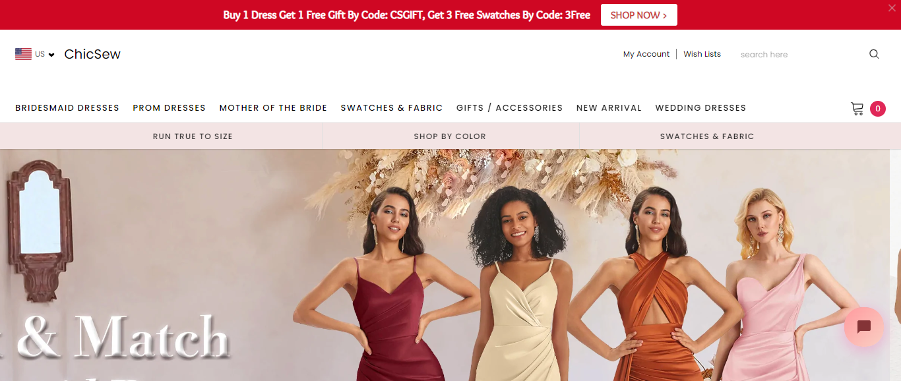Open the shopping cart icon
Screen dimensions: 901x381
tap(857, 109)
